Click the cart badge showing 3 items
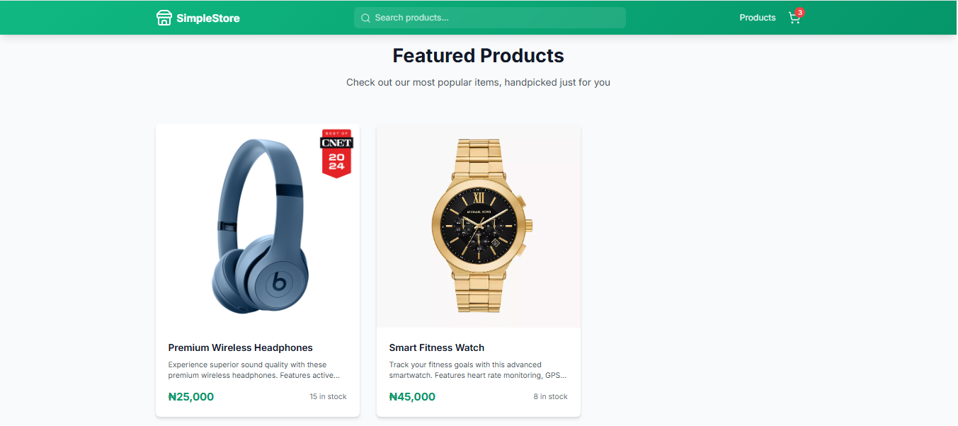 point(800,11)
